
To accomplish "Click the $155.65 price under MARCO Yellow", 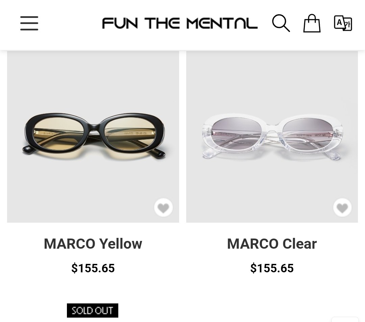I will pos(93,268).
